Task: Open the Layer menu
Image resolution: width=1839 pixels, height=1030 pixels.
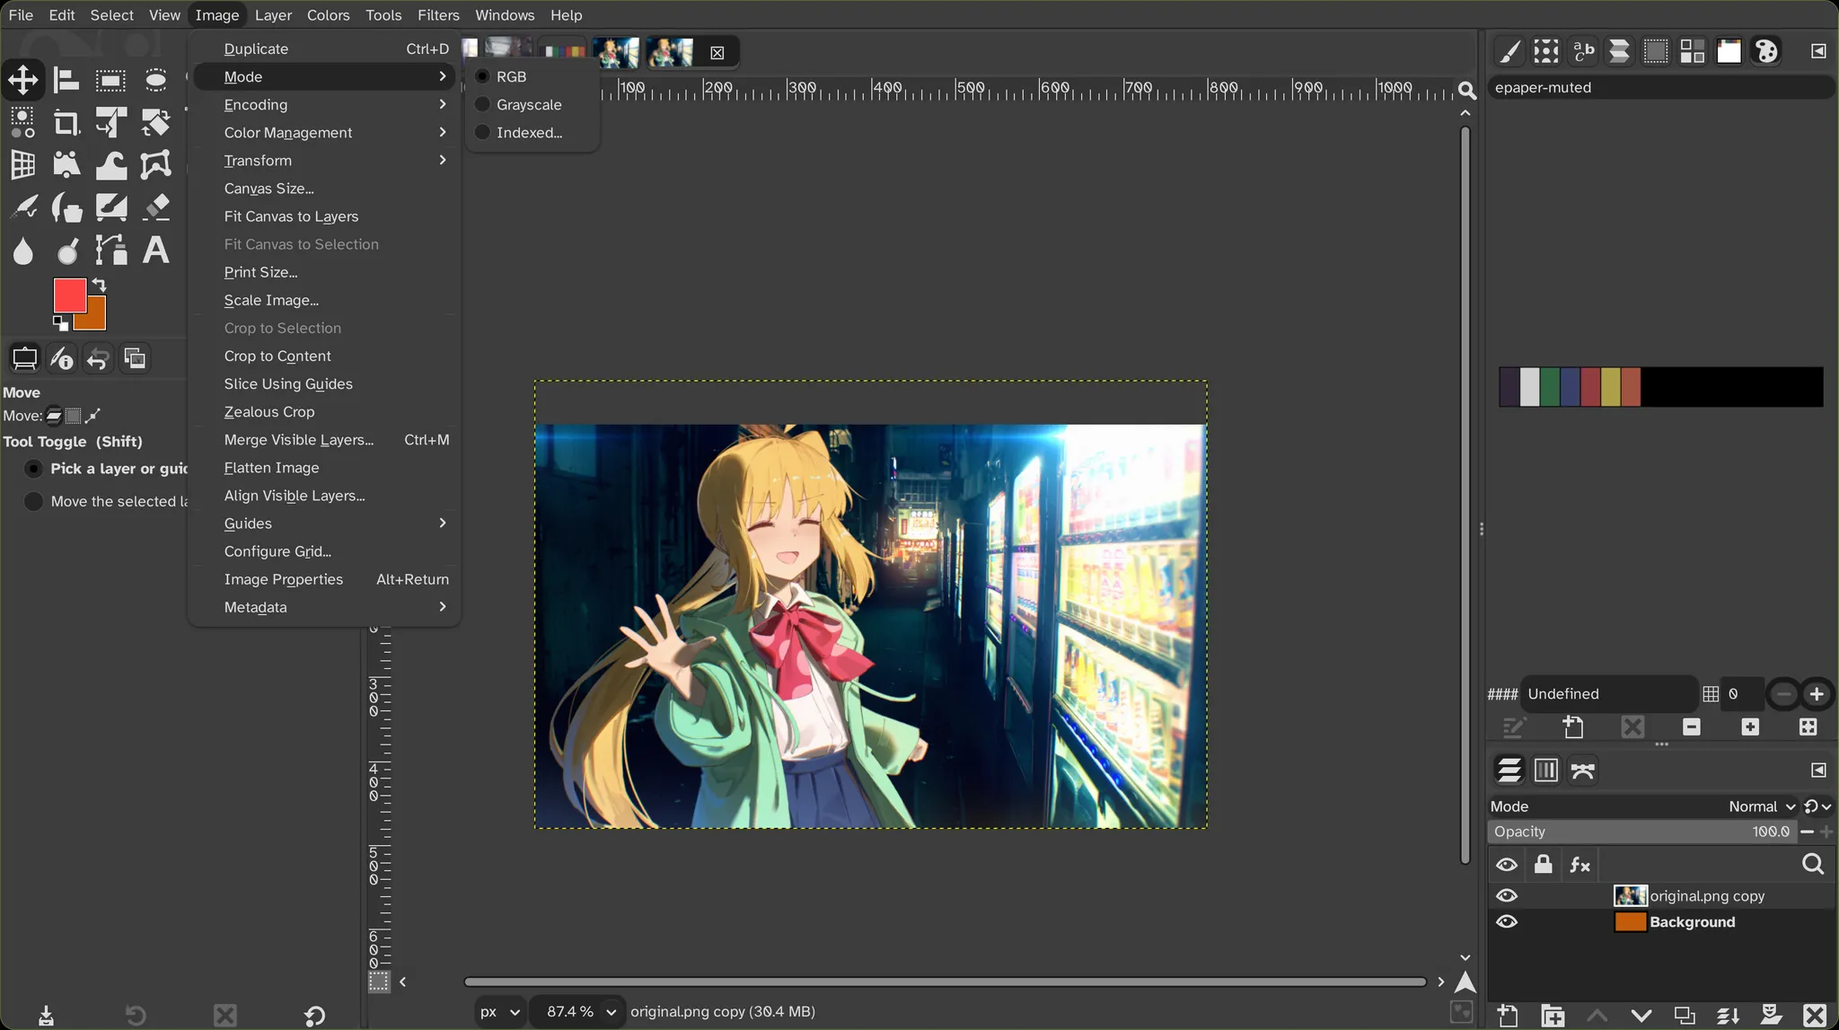Action: [x=273, y=15]
